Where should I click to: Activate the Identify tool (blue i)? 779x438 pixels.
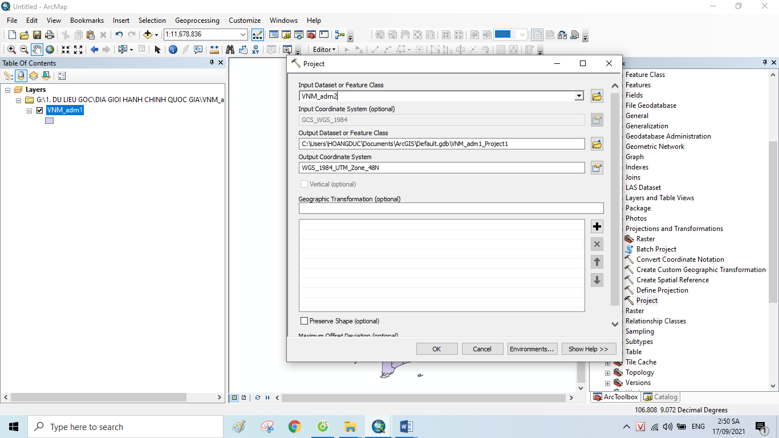click(x=173, y=50)
